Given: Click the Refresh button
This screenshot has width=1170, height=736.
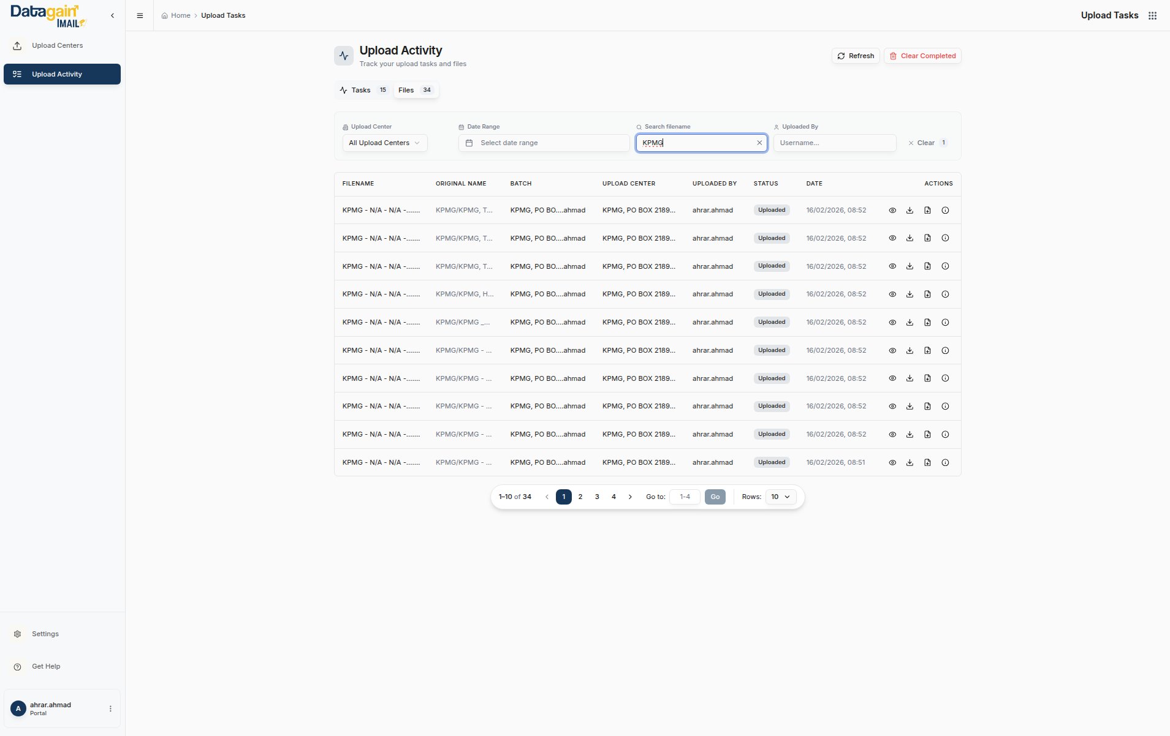Looking at the screenshot, I should [856, 56].
